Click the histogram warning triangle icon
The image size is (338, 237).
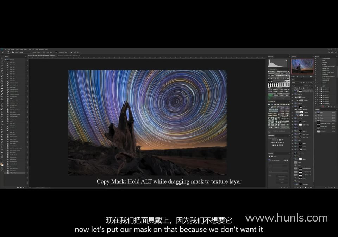tap(286, 60)
